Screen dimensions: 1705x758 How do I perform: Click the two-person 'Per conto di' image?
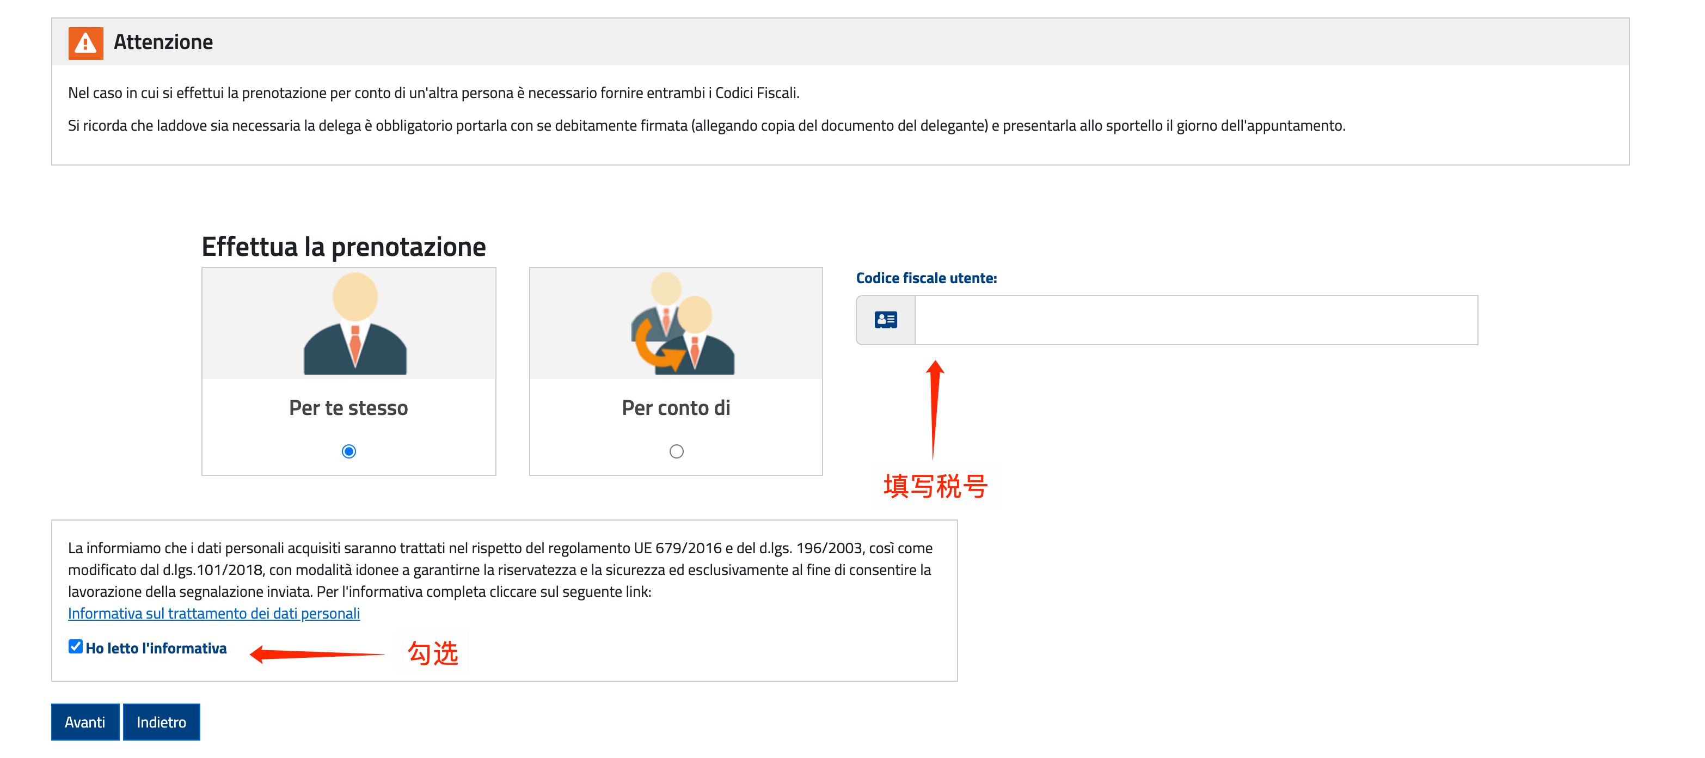[683, 323]
